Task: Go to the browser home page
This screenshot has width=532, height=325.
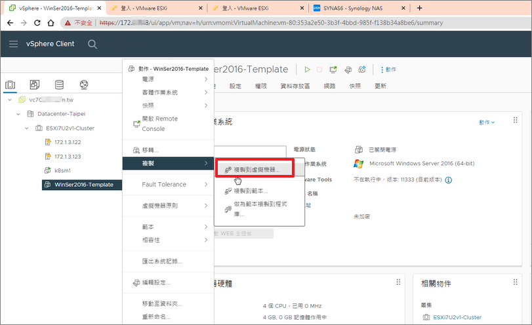Action: click(51, 23)
